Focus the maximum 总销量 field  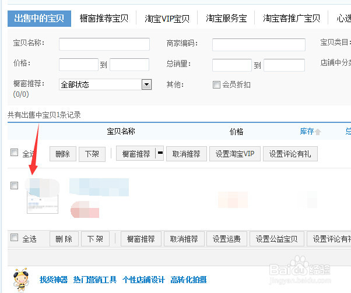[x=284, y=65]
